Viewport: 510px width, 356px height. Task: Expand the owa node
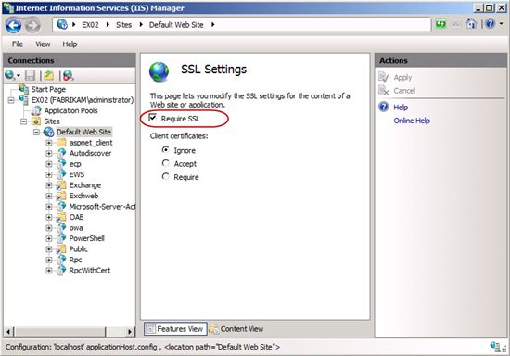click(x=49, y=228)
